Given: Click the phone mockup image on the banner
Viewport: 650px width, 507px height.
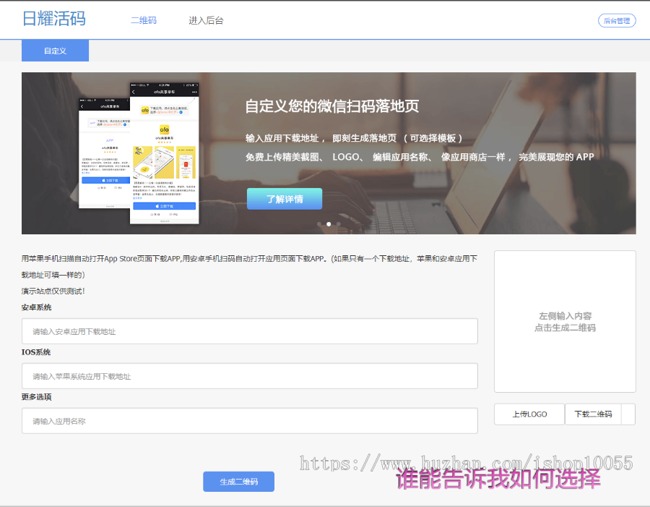Looking at the screenshot, I should click(x=137, y=152).
